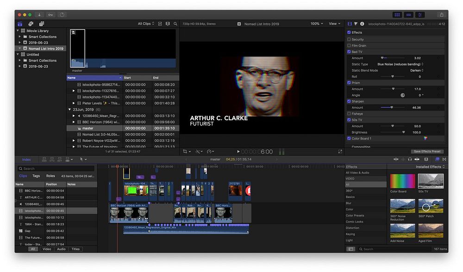Image resolution: width=463 pixels, height=272 pixels.
Task: Open the viewer 100% zoom dropdown
Action: 316,24
